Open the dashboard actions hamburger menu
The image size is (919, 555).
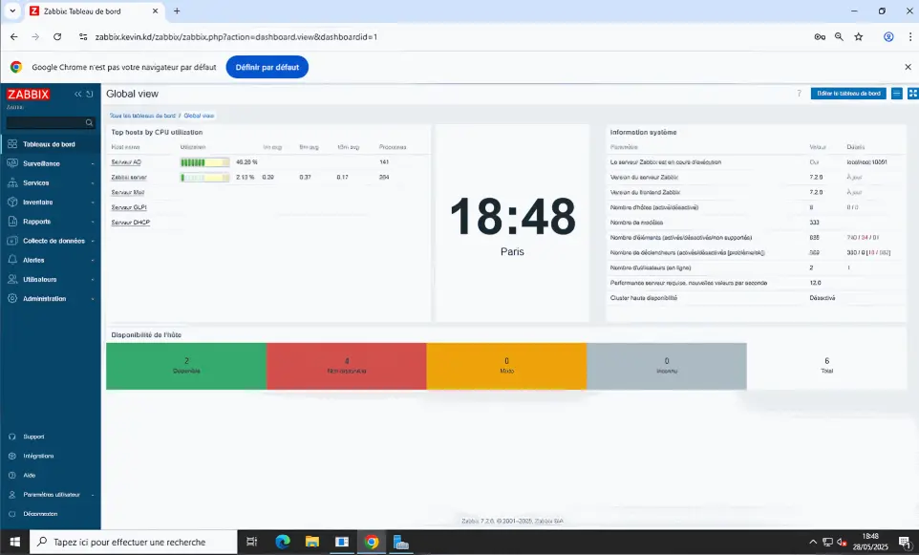click(x=897, y=94)
